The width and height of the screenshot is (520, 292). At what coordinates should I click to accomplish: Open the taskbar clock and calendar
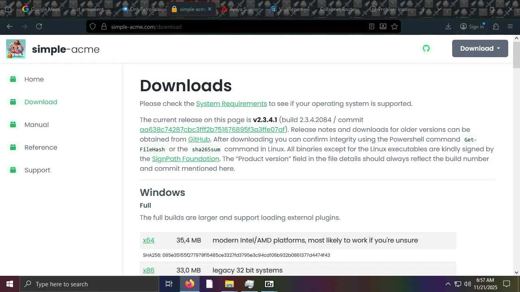click(485, 284)
